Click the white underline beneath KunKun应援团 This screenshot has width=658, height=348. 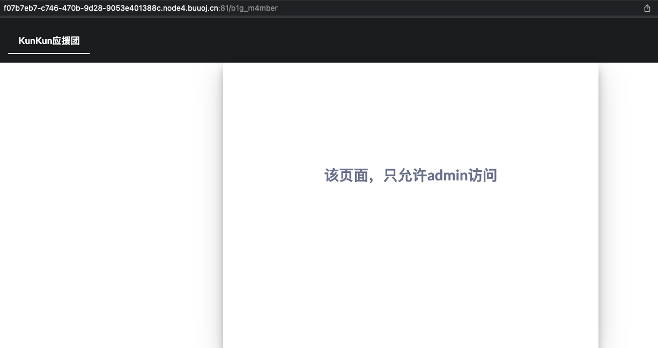[x=49, y=54]
